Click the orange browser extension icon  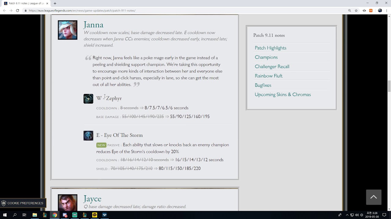coord(371,10)
